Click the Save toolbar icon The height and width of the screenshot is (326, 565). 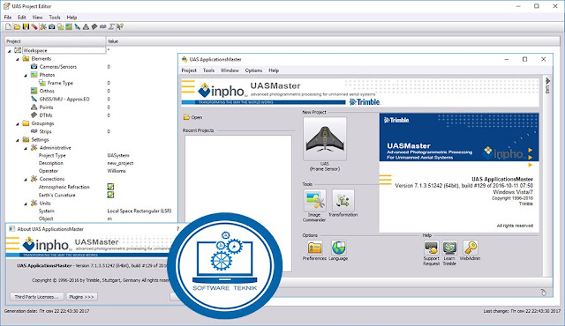pyautogui.click(x=26, y=26)
